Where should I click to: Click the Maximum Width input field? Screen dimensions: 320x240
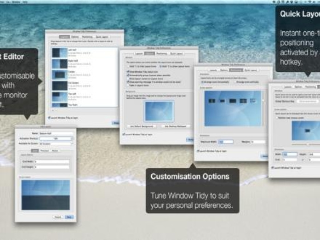(x=226, y=142)
